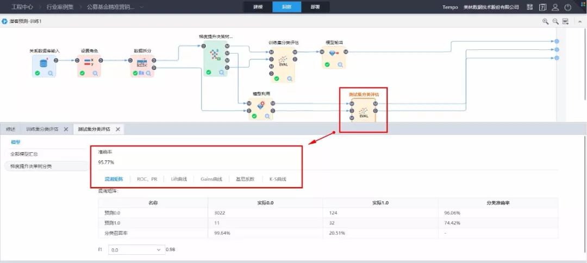Preview results via 关系数据库输入 magnifier icon

(51, 73)
